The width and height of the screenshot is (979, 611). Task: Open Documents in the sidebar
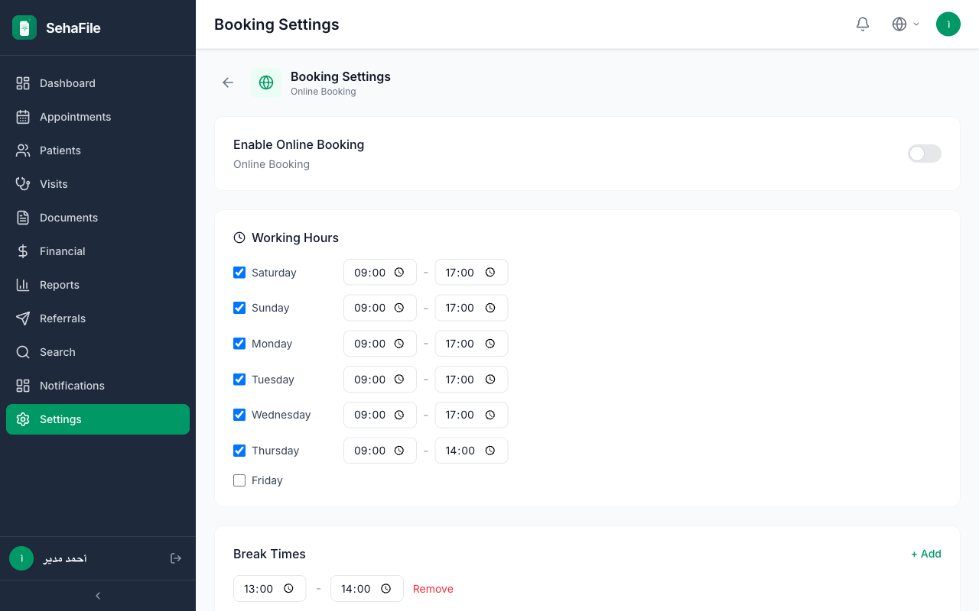pyautogui.click(x=98, y=218)
